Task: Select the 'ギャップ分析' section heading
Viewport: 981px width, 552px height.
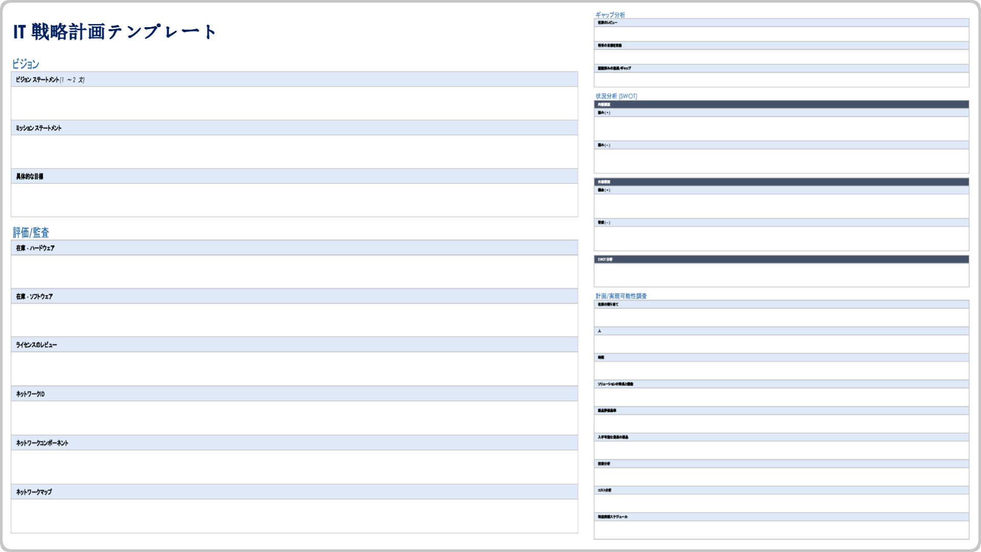Action: point(610,15)
